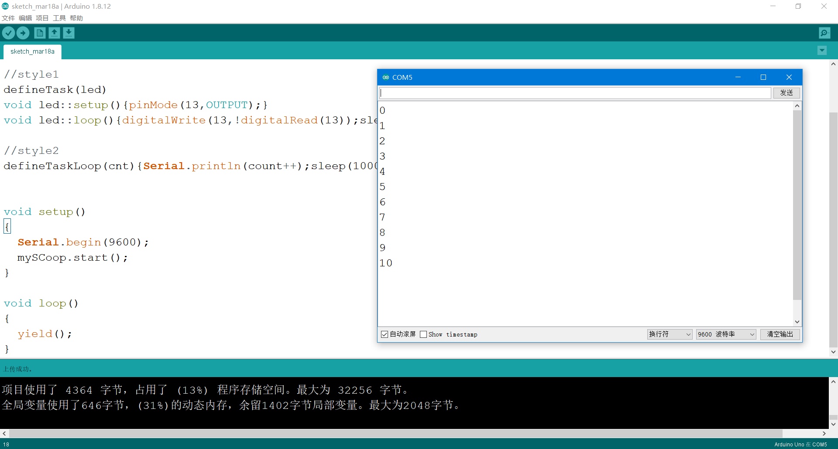Save the sketch using Save icon
Viewport: 838px width, 449px height.
coord(69,33)
